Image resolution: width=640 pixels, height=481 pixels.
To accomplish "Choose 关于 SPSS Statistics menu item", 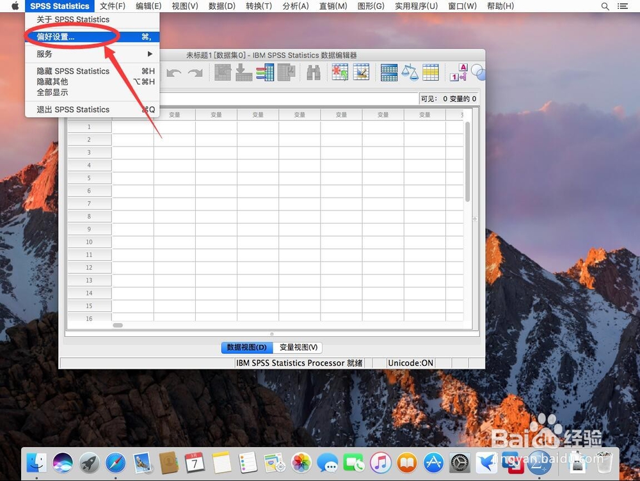I will 92,19.
